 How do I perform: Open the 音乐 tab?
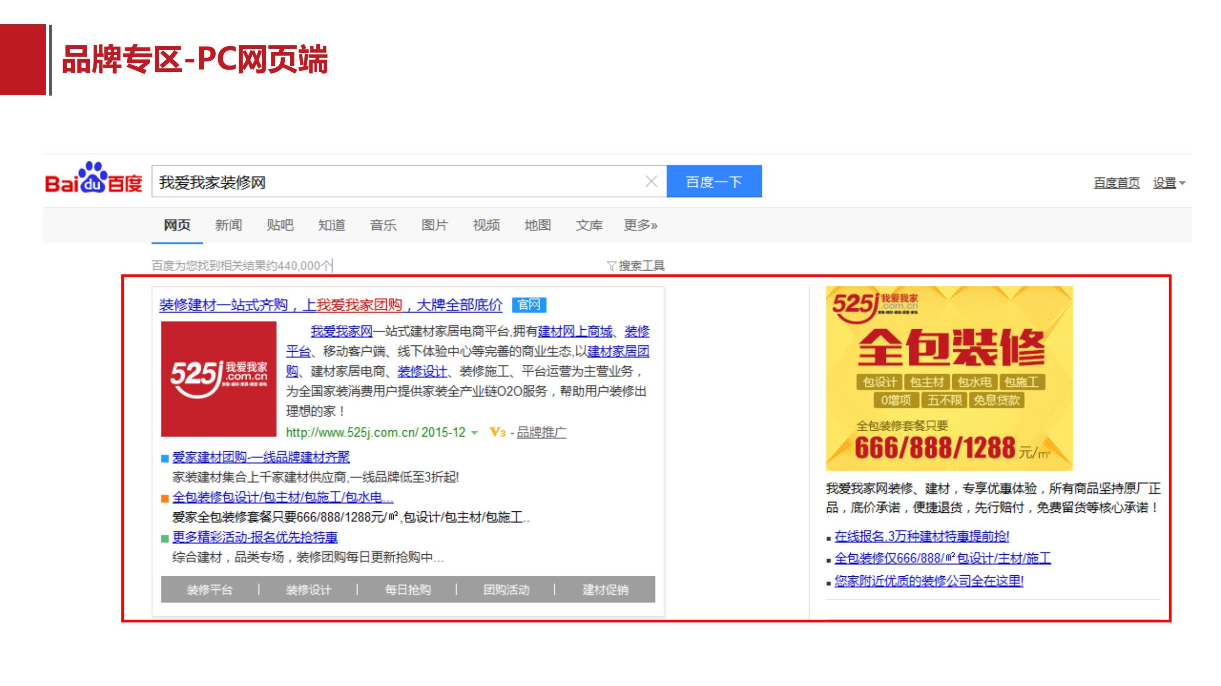[383, 225]
